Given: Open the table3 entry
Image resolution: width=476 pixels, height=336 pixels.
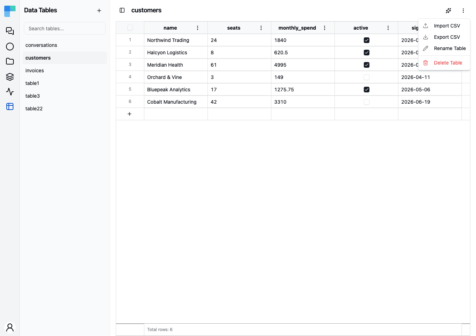Looking at the screenshot, I should (x=65, y=96).
